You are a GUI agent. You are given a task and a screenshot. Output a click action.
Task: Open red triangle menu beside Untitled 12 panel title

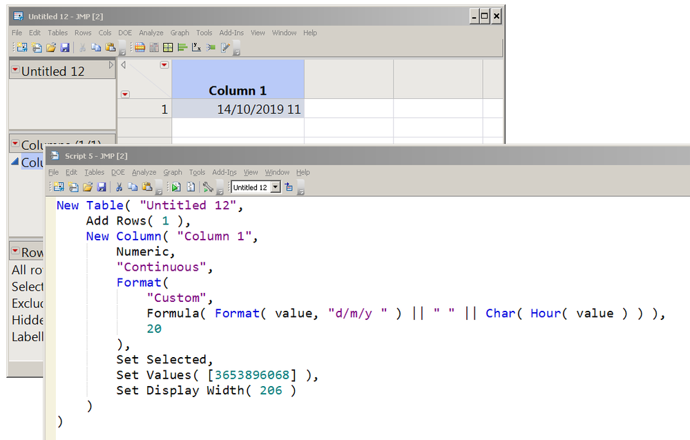[x=15, y=70]
